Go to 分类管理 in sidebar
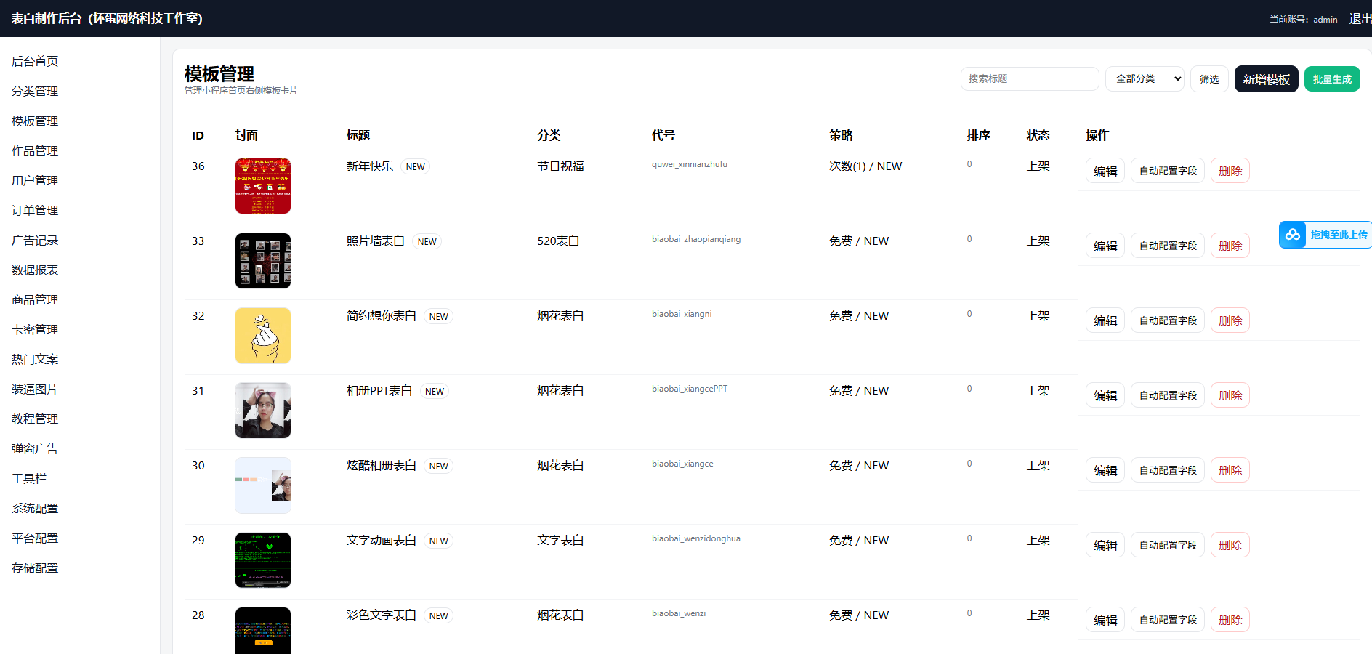Screen dimensions: 1372x654 click(35, 92)
